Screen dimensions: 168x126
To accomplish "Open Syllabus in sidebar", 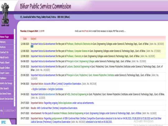I will click(7, 78).
